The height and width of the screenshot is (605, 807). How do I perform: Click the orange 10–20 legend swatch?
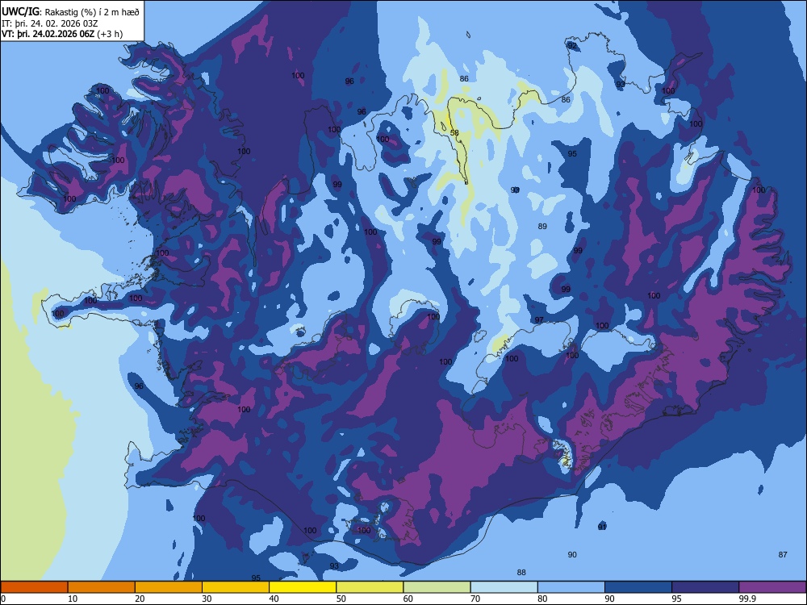coord(102,587)
